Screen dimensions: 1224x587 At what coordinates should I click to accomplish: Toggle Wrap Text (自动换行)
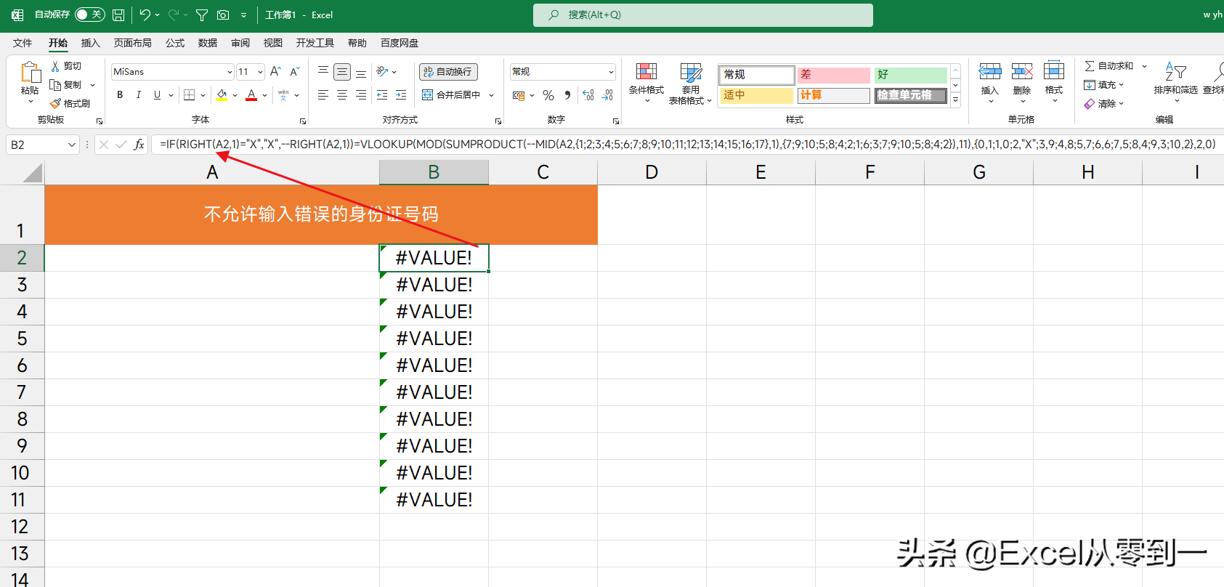tap(448, 71)
